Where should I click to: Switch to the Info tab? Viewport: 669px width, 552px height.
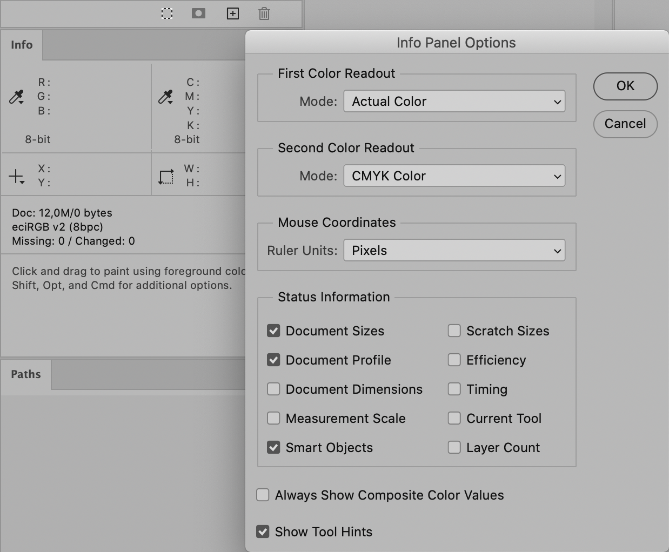tap(22, 45)
